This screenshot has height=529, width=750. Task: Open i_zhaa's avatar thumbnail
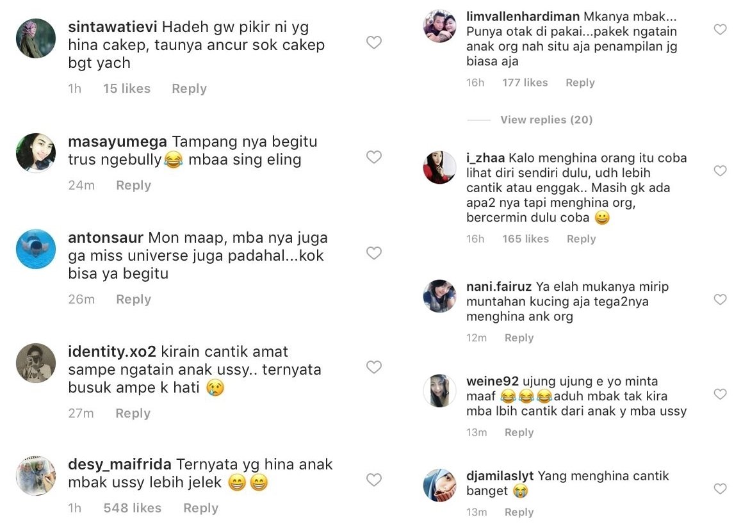click(x=439, y=167)
